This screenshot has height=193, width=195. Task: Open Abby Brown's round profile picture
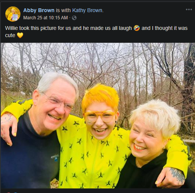pos(13,14)
